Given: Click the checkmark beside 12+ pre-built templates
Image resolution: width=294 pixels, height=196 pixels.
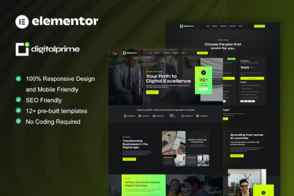Looking at the screenshot, I should pyautogui.click(x=19, y=110).
